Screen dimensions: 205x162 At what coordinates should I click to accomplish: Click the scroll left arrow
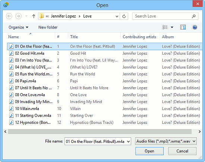tap(5, 132)
